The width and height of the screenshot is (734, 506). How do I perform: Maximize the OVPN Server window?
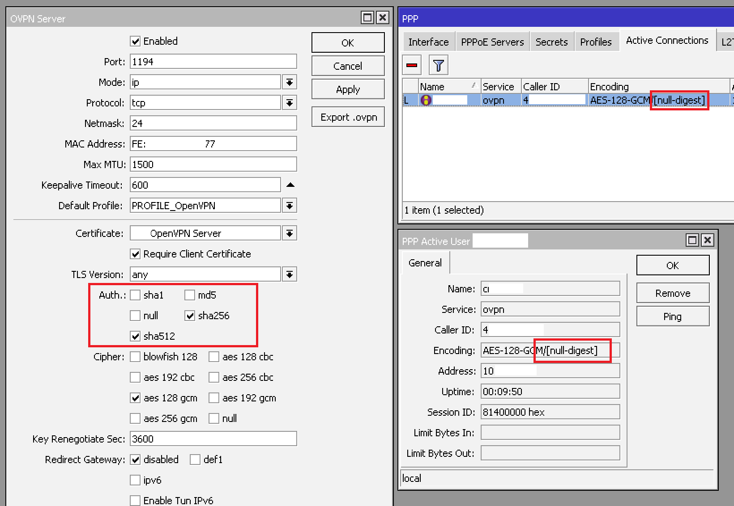pyautogui.click(x=367, y=18)
